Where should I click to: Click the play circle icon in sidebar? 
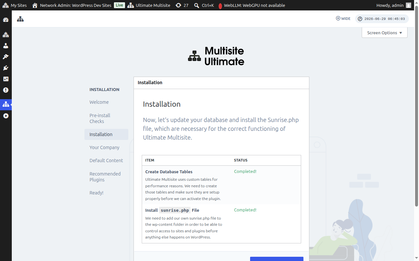tap(6, 116)
